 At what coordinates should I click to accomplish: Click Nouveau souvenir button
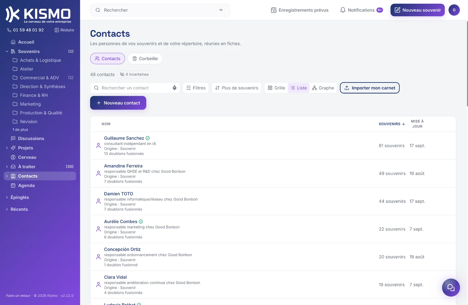[418, 10]
